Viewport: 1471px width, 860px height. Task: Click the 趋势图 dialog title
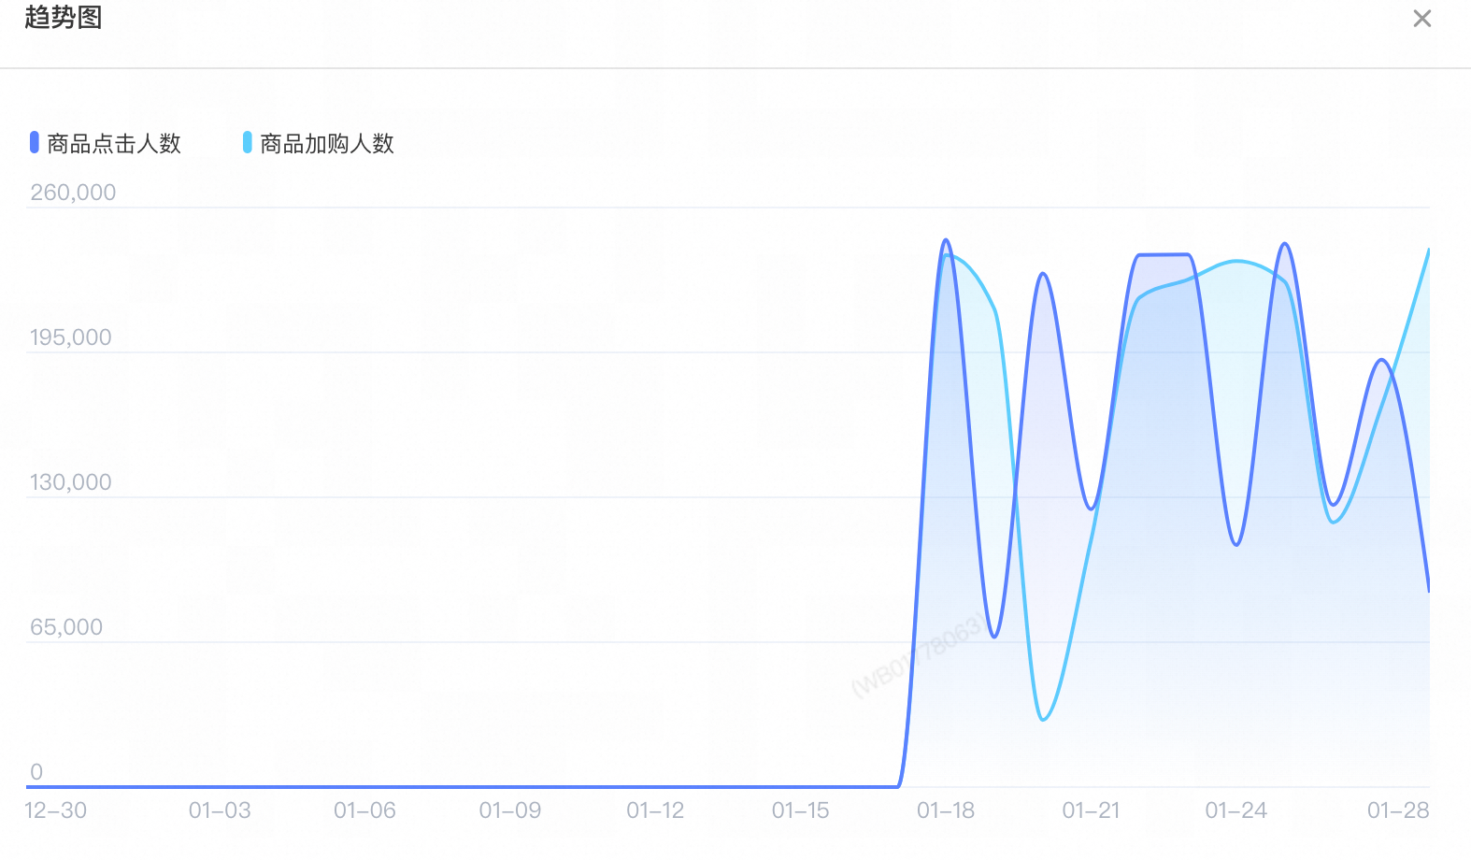click(x=64, y=17)
